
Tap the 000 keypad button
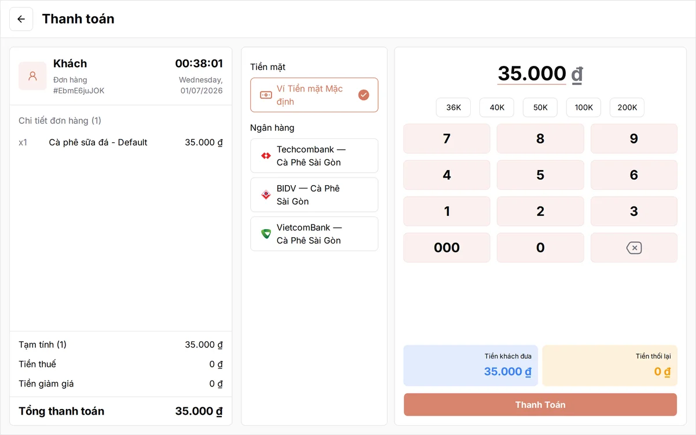pyautogui.click(x=447, y=248)
